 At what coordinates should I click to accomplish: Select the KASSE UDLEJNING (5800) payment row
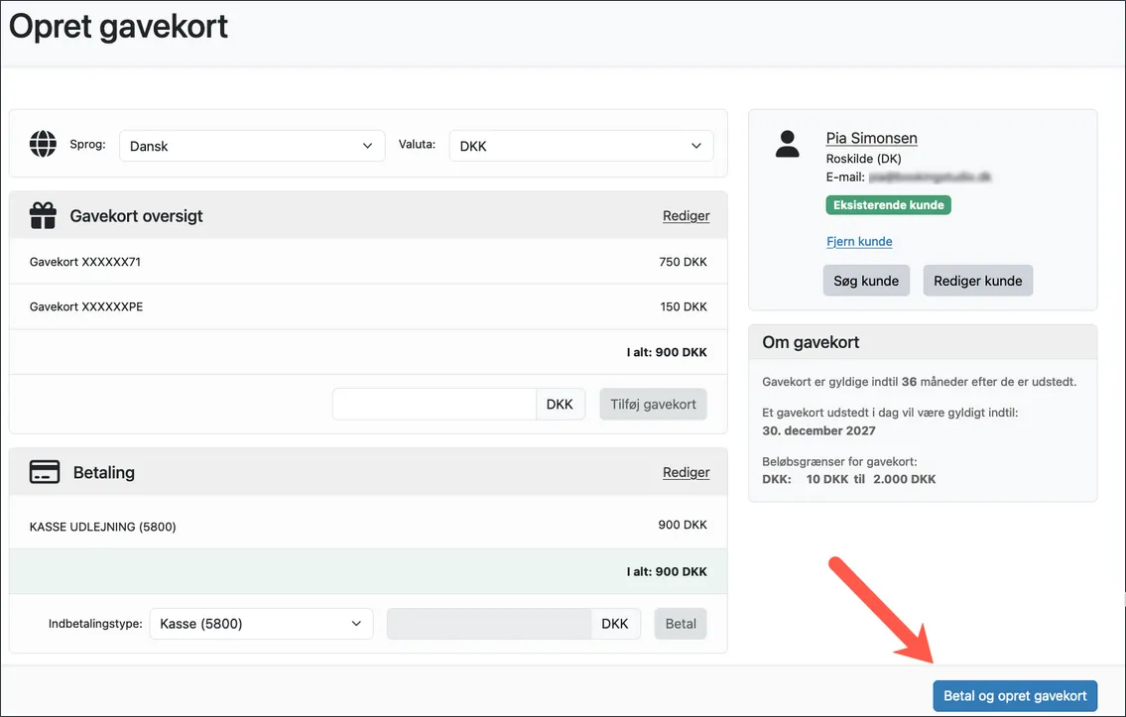coord(368,526)
